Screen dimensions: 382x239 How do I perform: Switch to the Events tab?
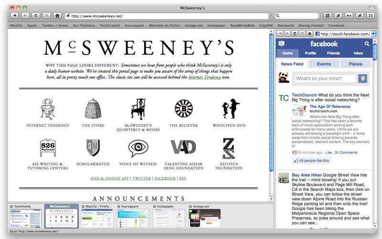324,64
